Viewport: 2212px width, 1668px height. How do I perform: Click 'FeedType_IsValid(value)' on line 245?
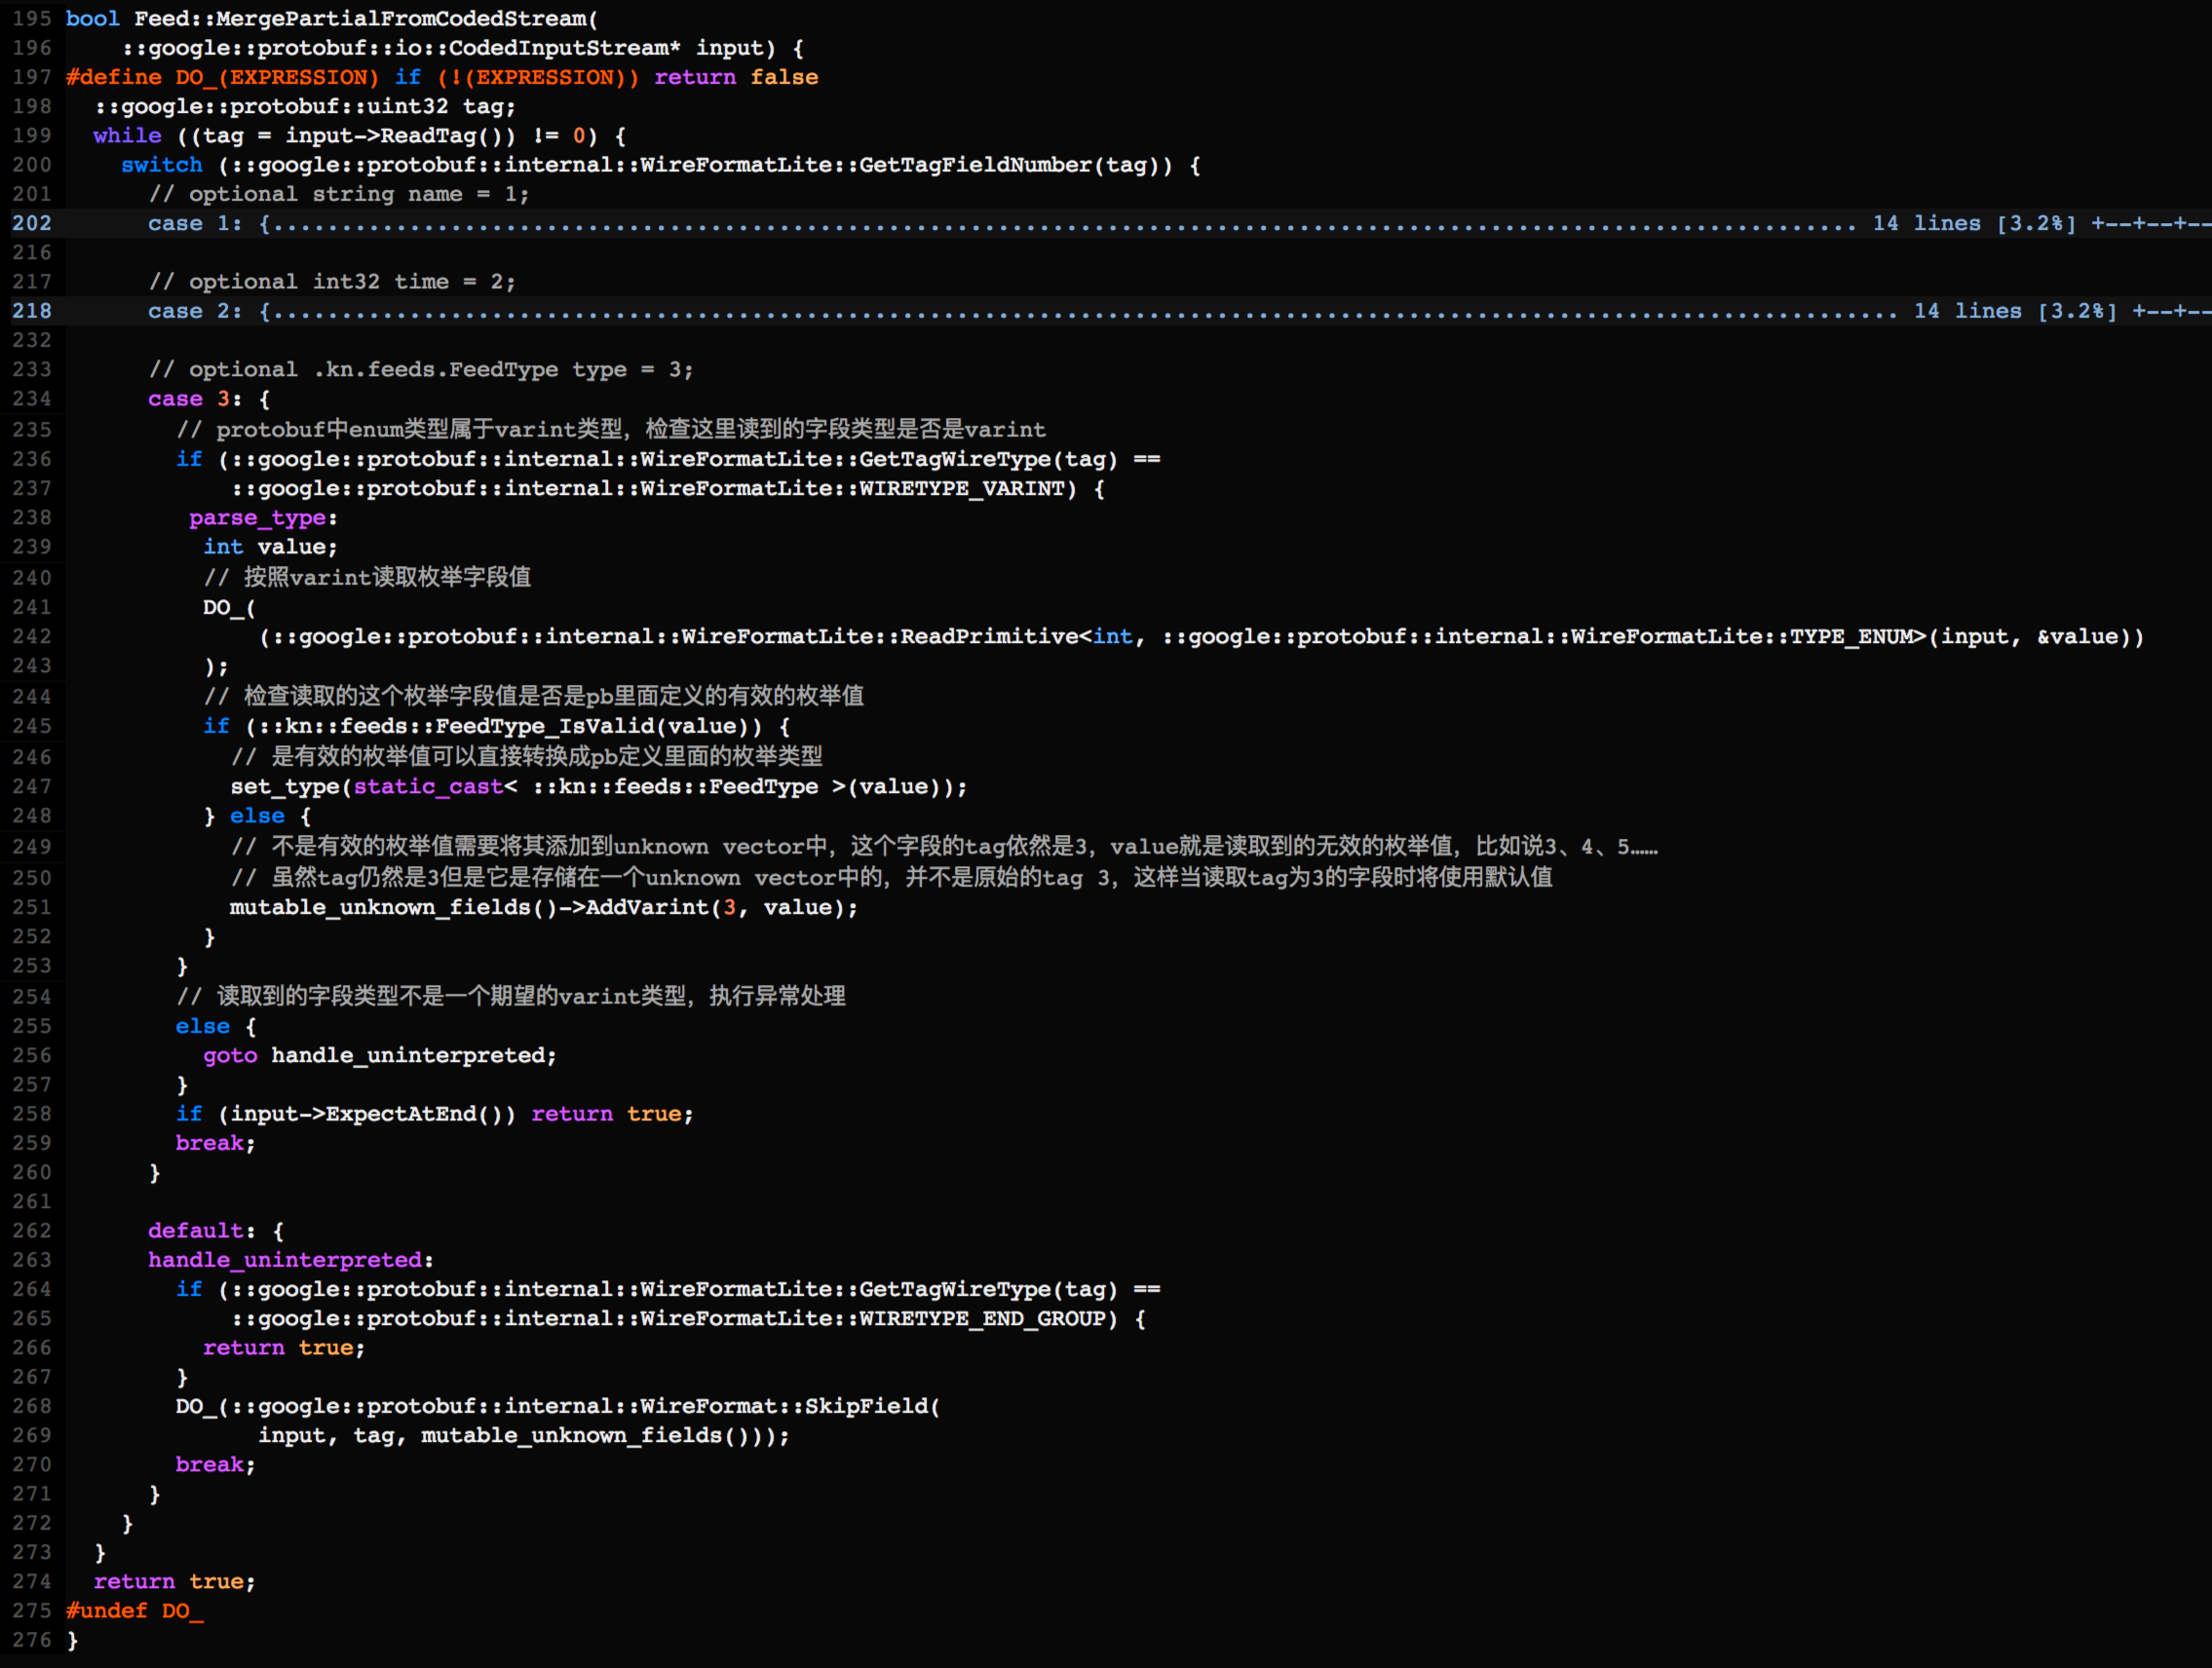(598, 727)
